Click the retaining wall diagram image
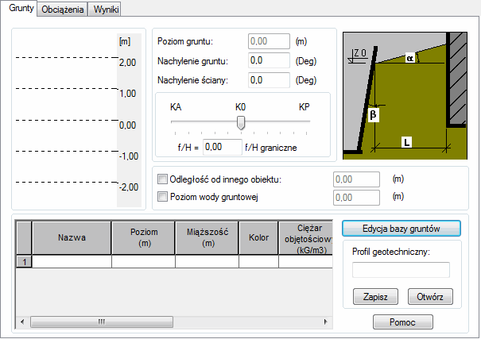The image size is (481, 339). (x=405, y=95)
